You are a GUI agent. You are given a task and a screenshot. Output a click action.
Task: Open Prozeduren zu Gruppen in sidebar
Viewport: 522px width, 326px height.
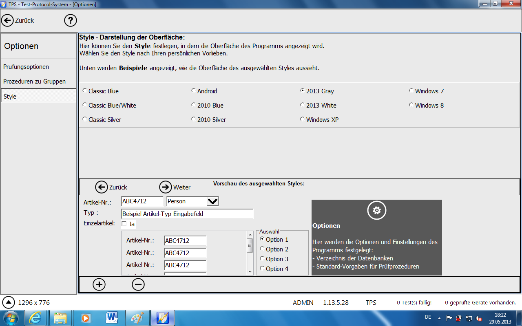click(38, 81)
